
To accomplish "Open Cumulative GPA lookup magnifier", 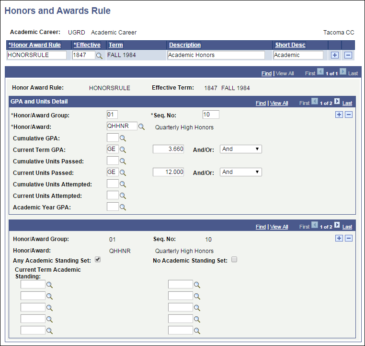I will 123,138.
